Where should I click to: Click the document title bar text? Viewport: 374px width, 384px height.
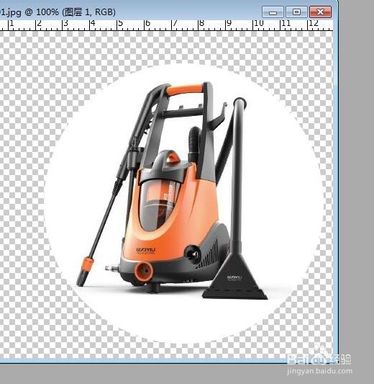tap(58, 12)
